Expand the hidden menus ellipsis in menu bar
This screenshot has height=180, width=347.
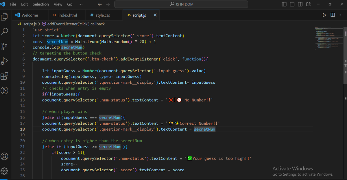[x=80, y=4]
